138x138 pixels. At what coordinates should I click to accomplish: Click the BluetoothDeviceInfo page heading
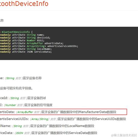tap(24, 4)
